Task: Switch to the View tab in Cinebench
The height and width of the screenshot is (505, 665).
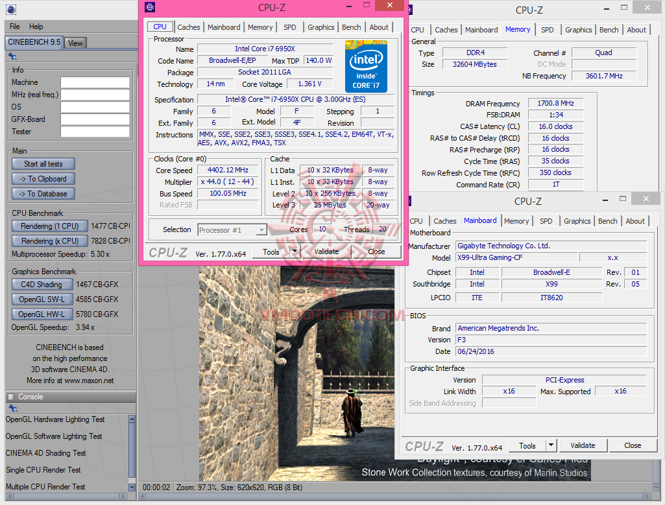Action: (x=75, y=43)
